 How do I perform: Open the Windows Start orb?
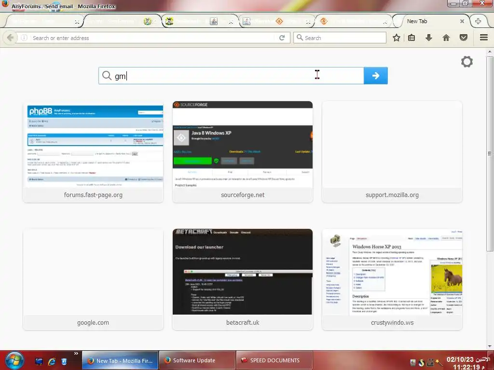pyautogui.click(x=14, y=360)
